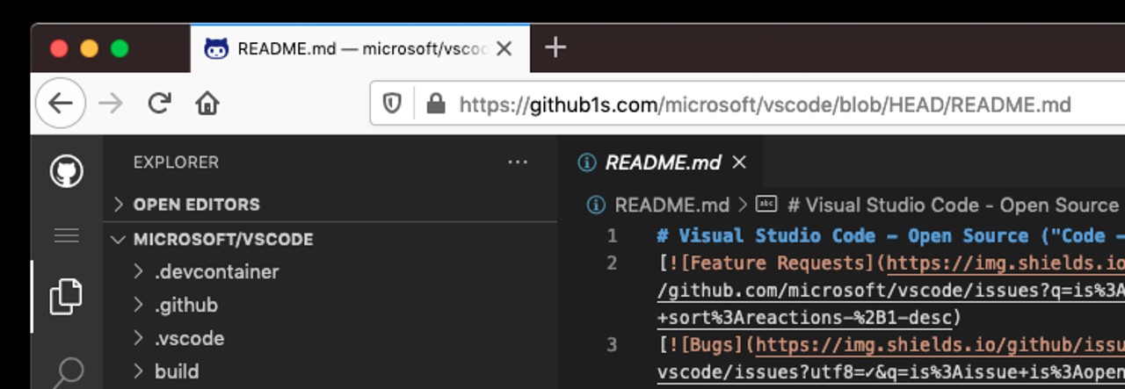Expand the .devcontainer folder
This screenshot has width=1125, height=389.
(x=330, y=272)
